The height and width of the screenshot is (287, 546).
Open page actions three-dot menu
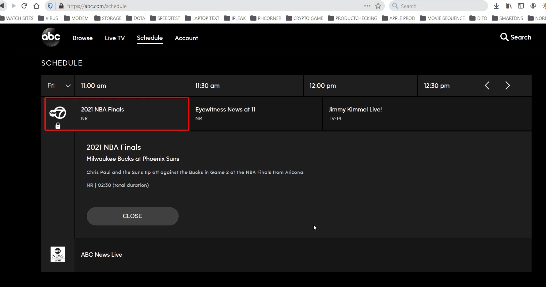point(367,6)
